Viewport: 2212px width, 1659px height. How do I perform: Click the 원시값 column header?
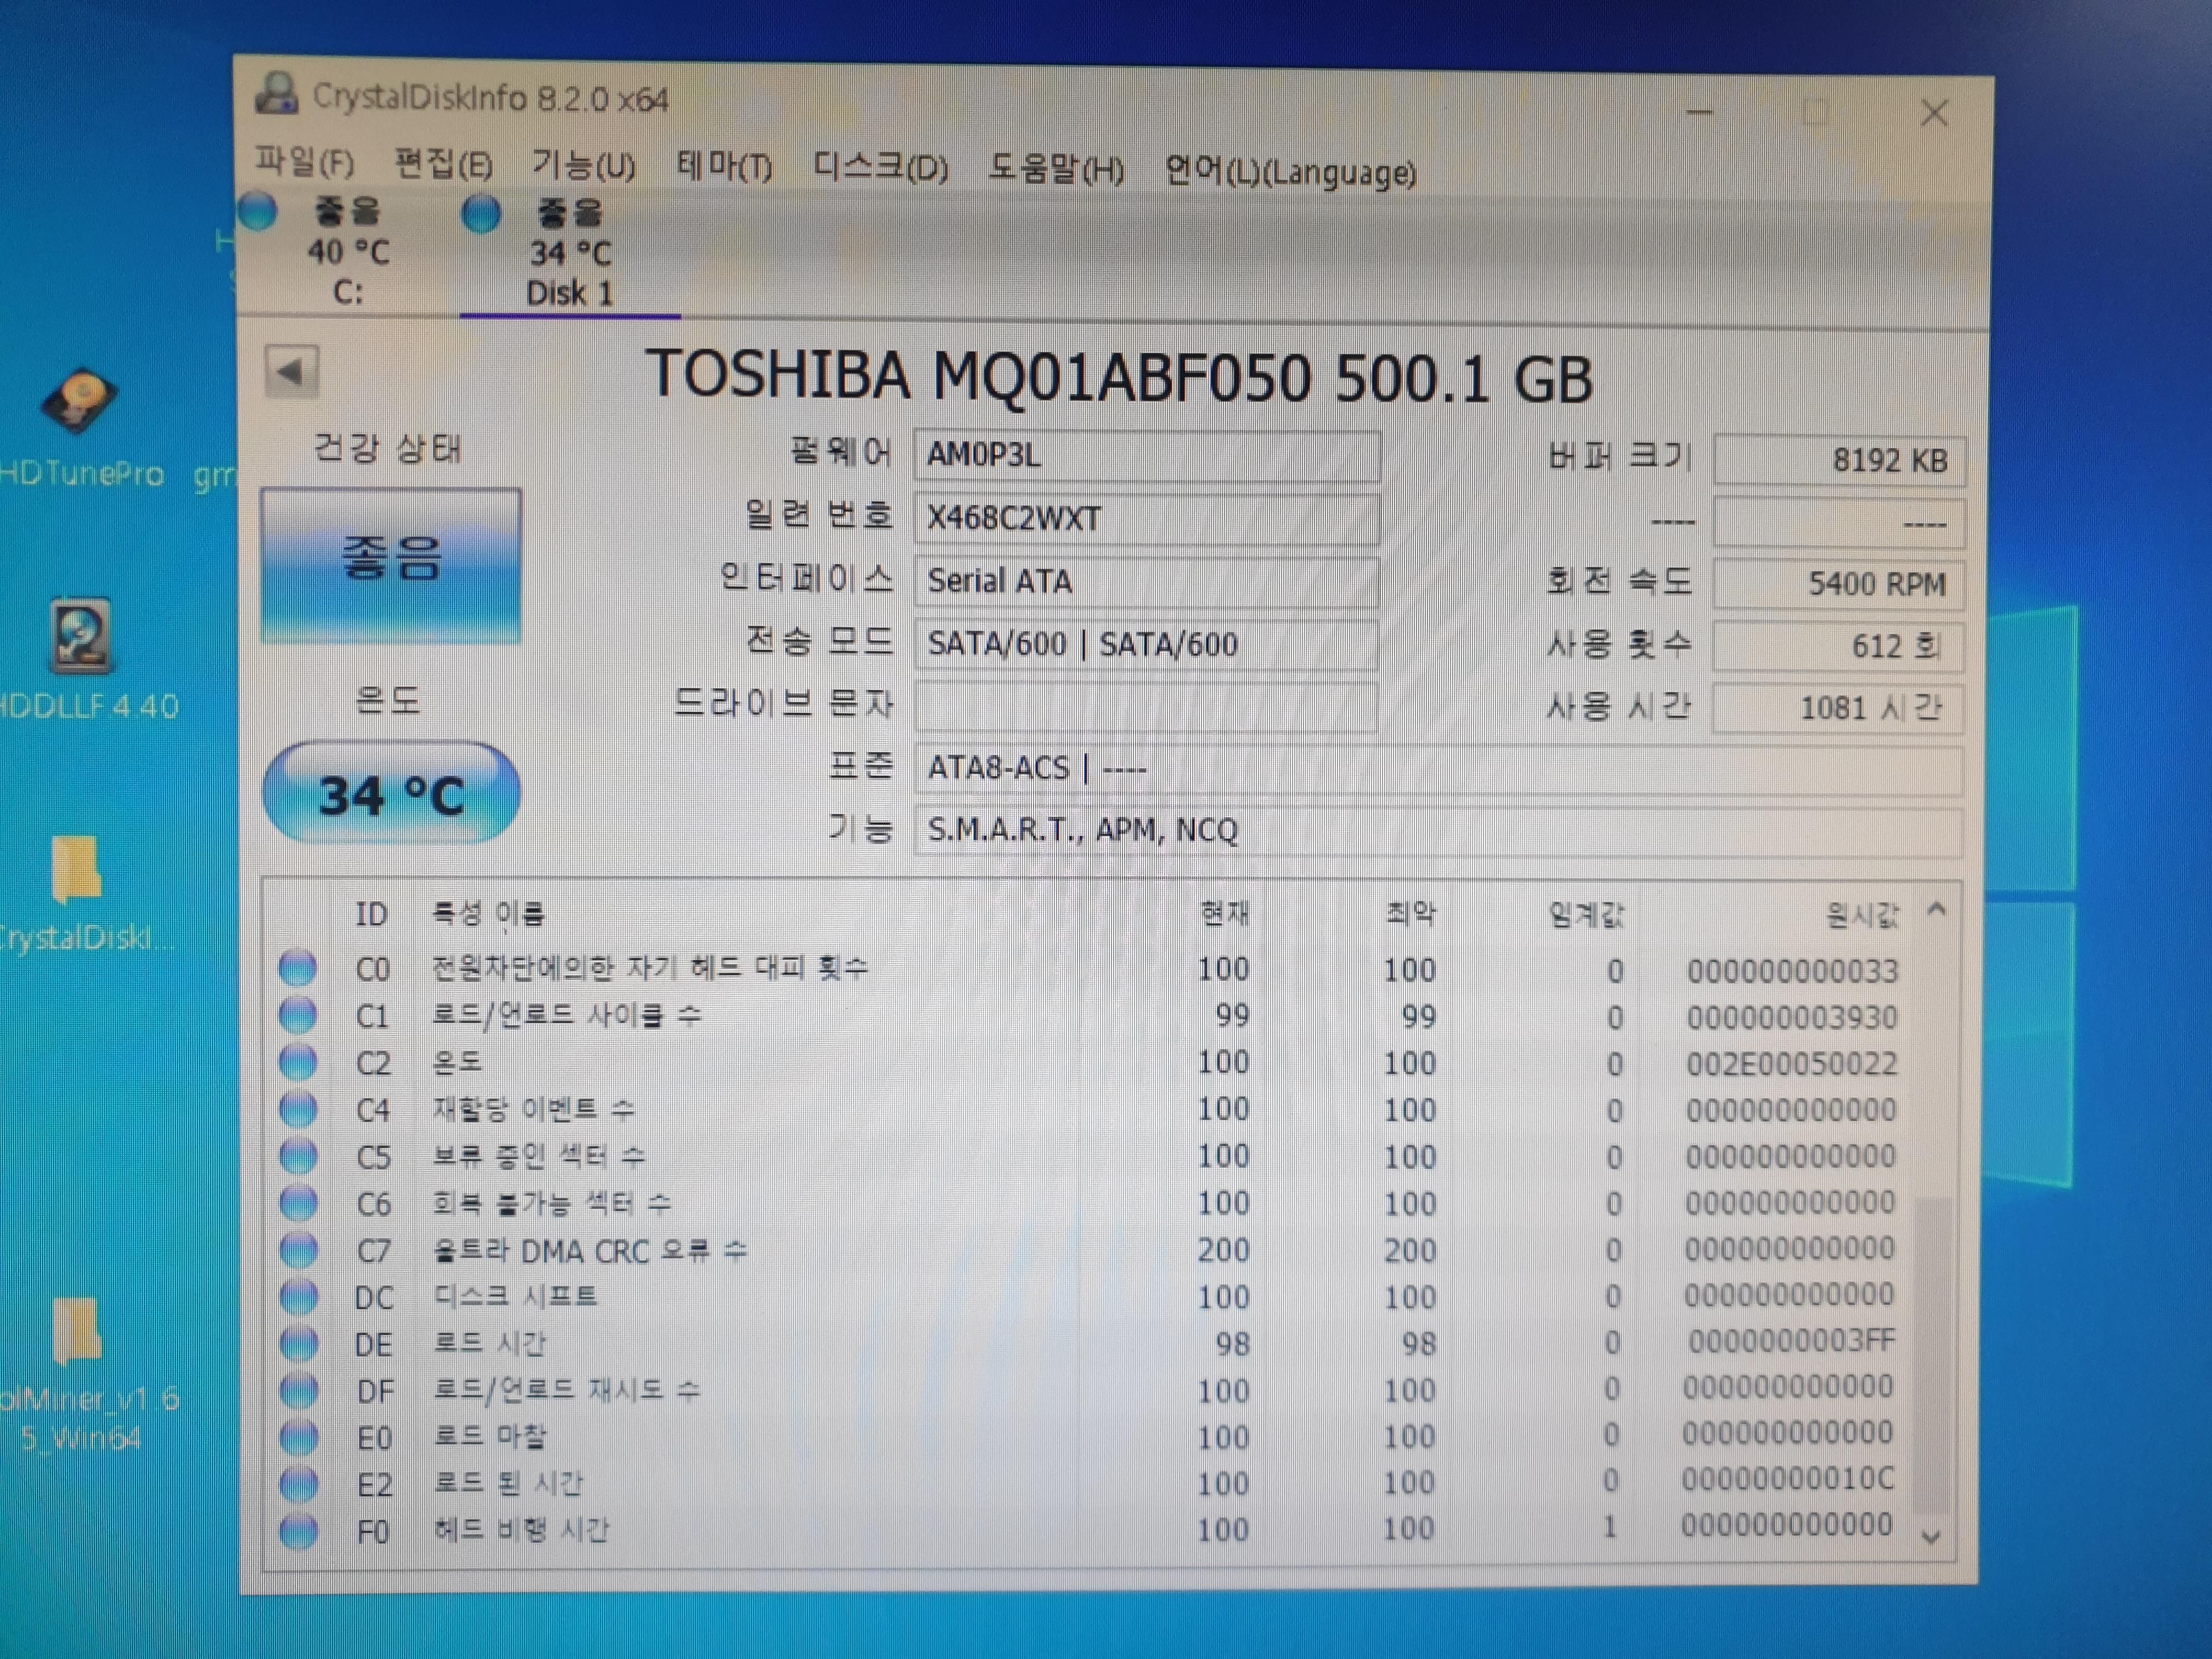click(x=1861, y=914)
